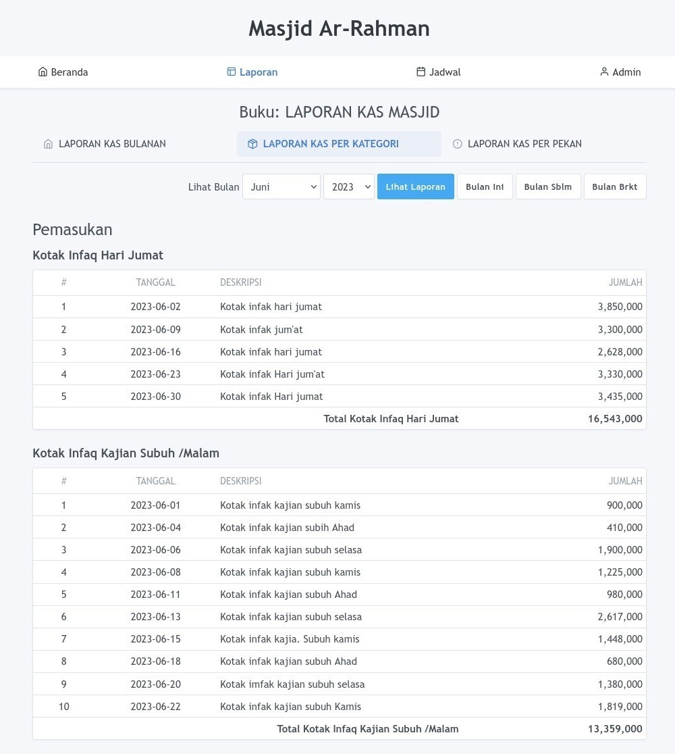
Task: Click date 2023-06-22
Action: tap(156, 707)
